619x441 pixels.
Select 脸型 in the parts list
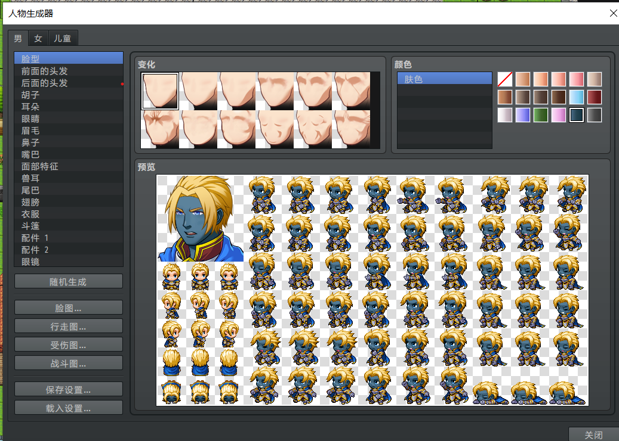pos(69,58)
